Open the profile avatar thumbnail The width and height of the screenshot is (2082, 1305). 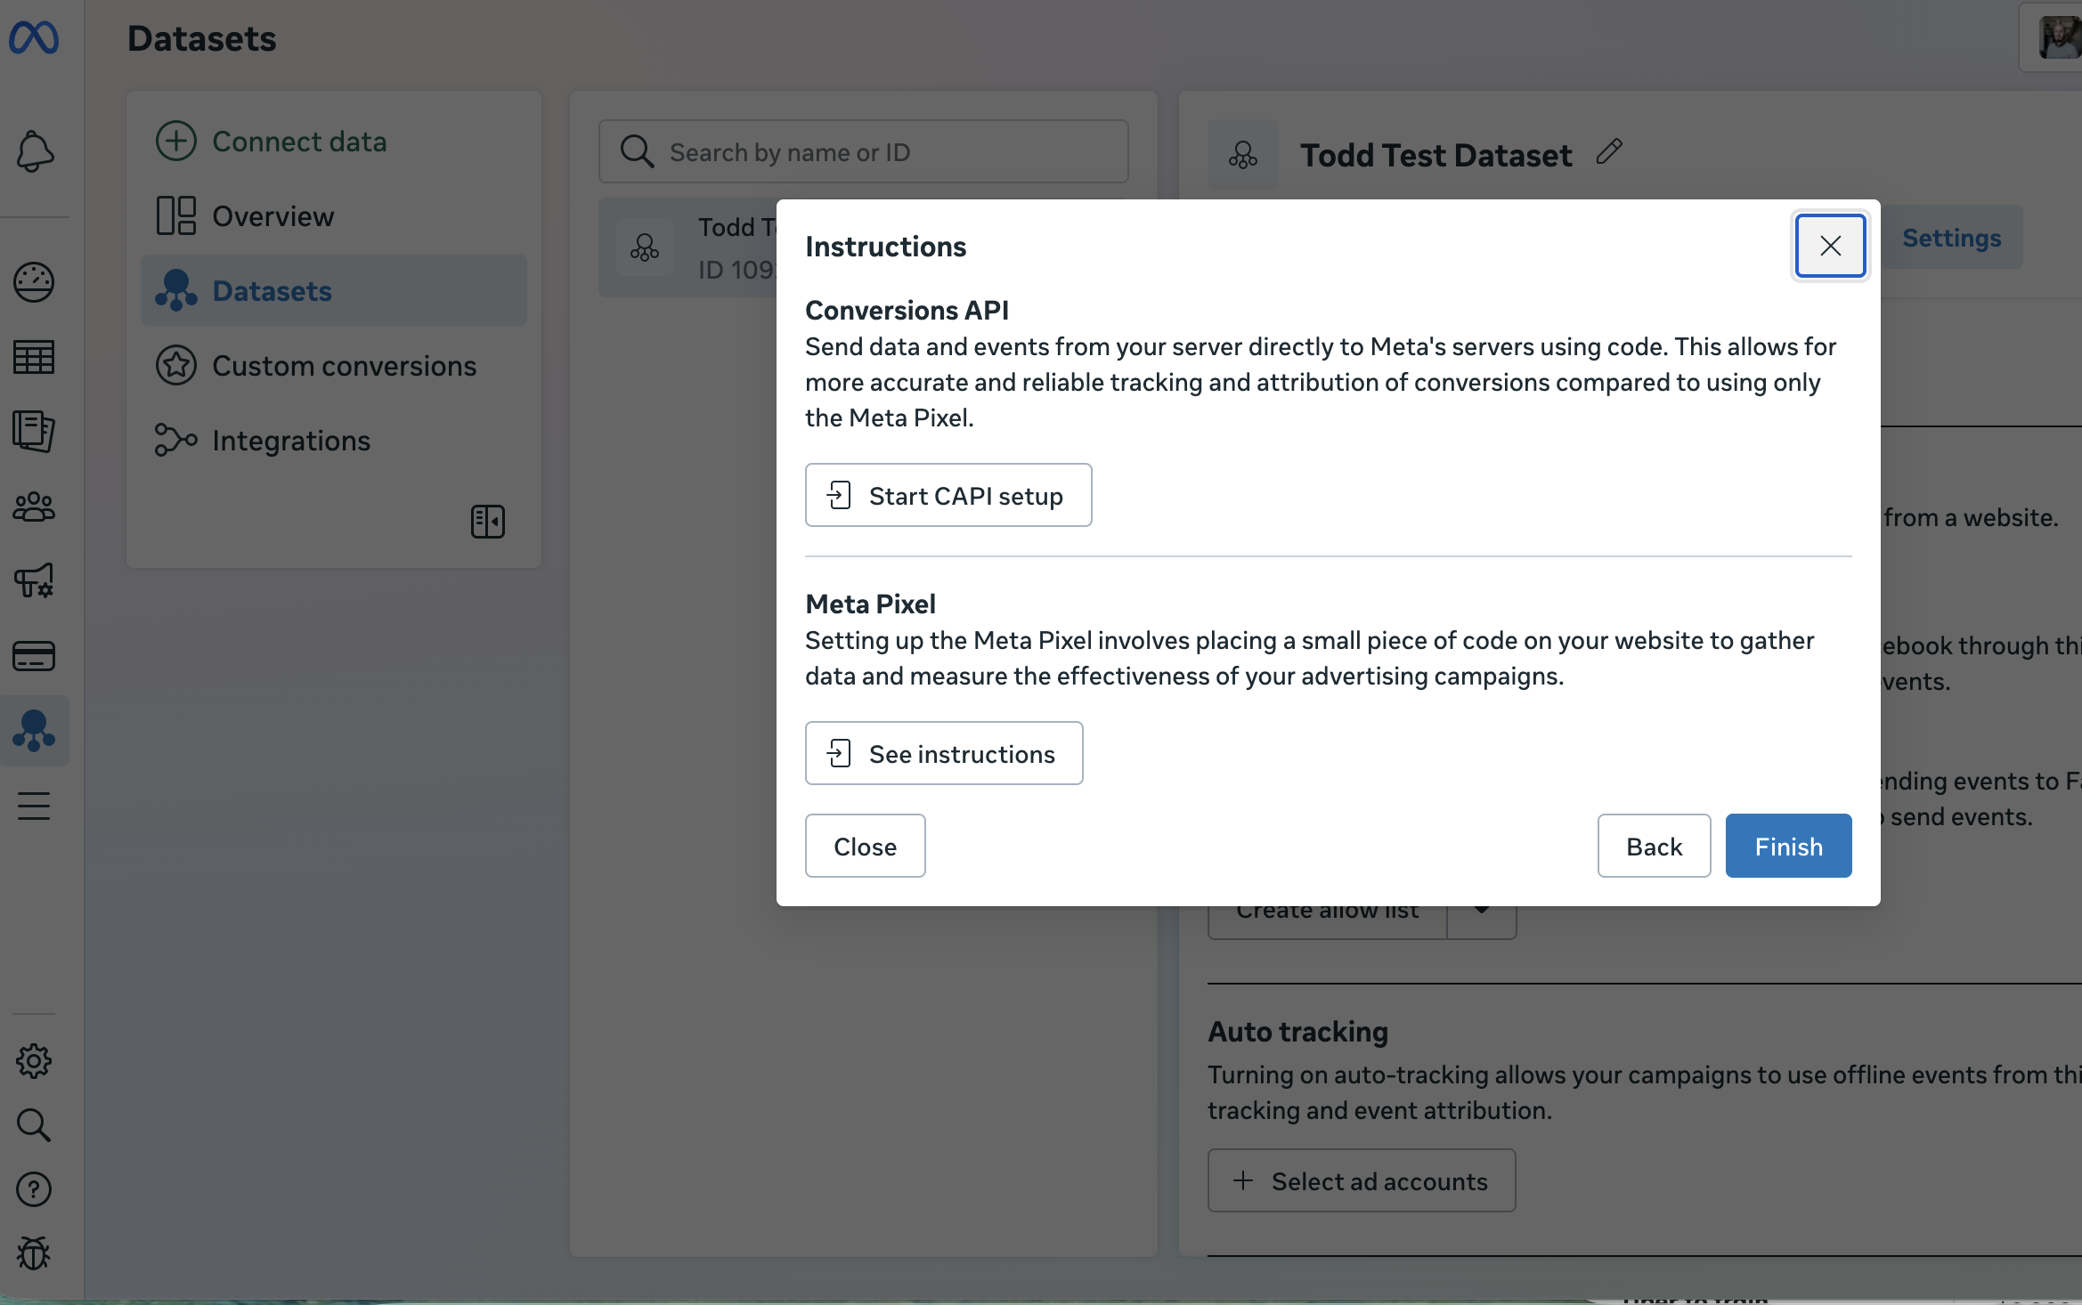point(2061,37)
